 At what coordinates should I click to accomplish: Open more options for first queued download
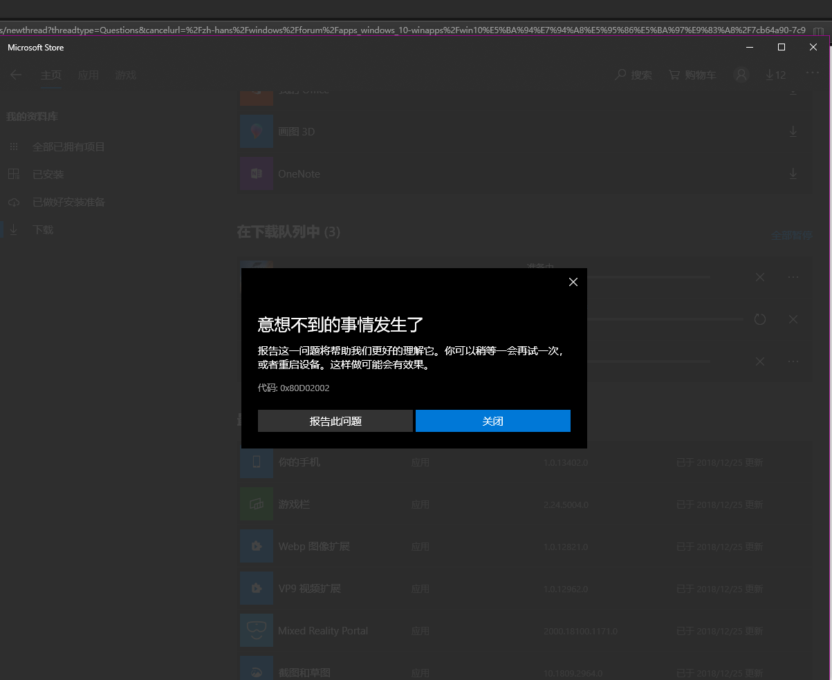pyautogui.click(x=793, y=277)
